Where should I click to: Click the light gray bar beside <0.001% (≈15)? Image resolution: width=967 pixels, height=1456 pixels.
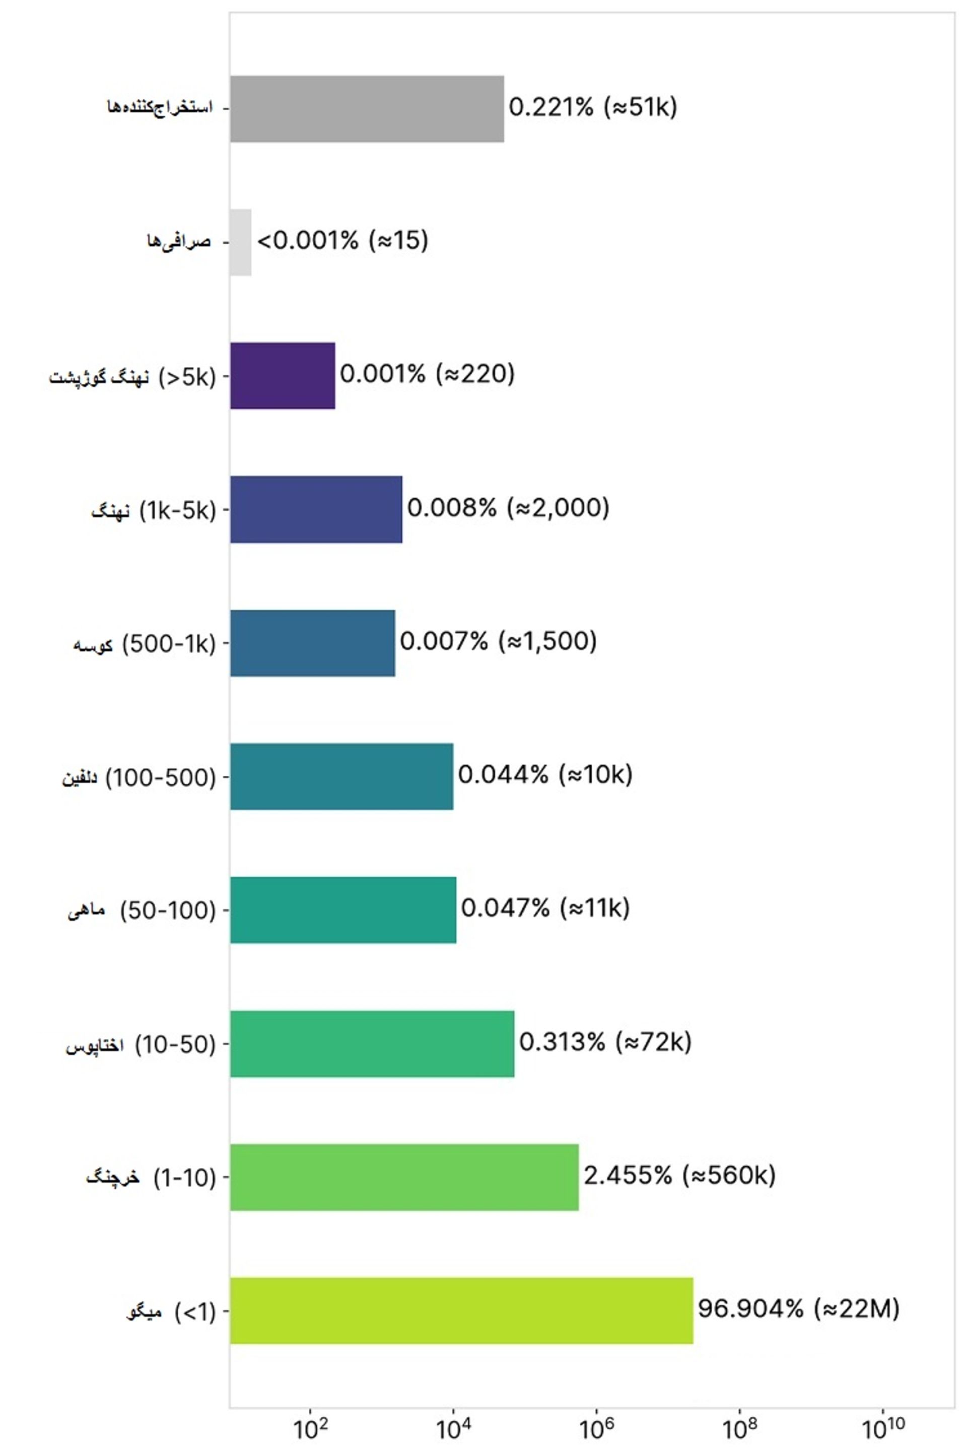[x=241, y=242]
